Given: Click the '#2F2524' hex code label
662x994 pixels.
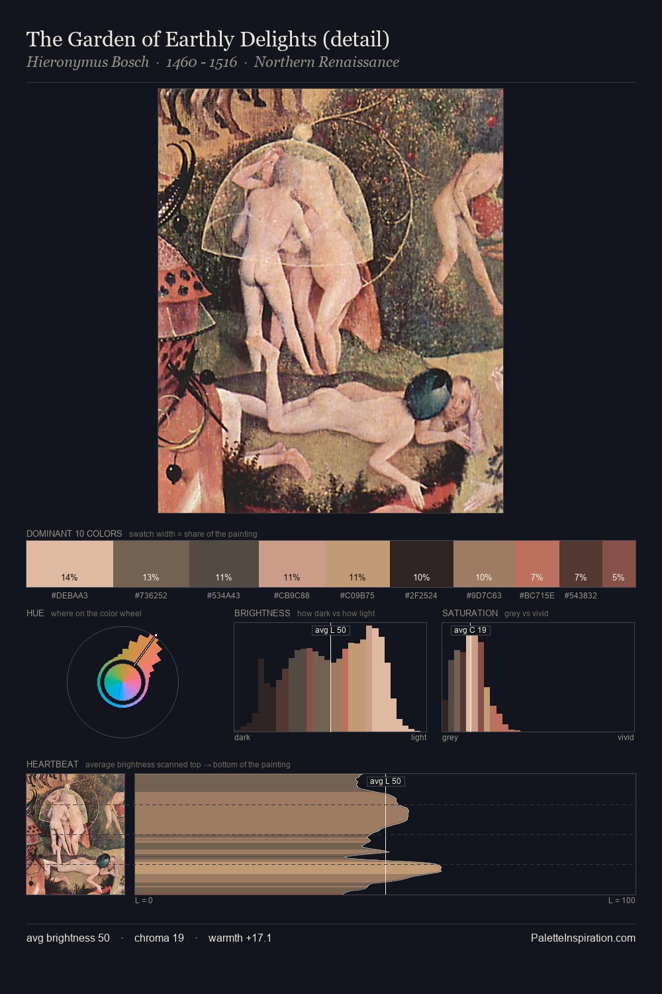Looking at the screenshot, I should (421, 595).
